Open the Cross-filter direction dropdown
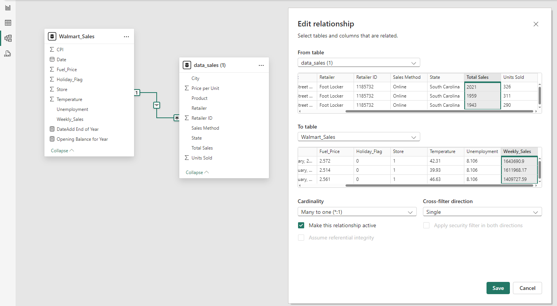Image resolution: width=557 pixels, height=306 pixels. pyautogui.click(x=482, y=212)
